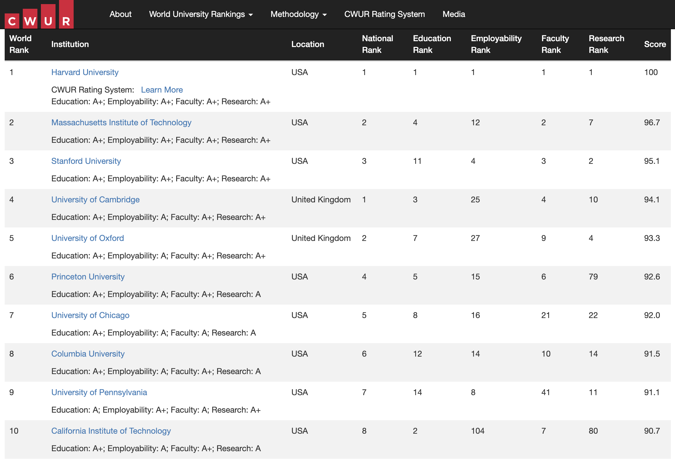
Task: Open Stanford University link
Action: click(86, 161)
